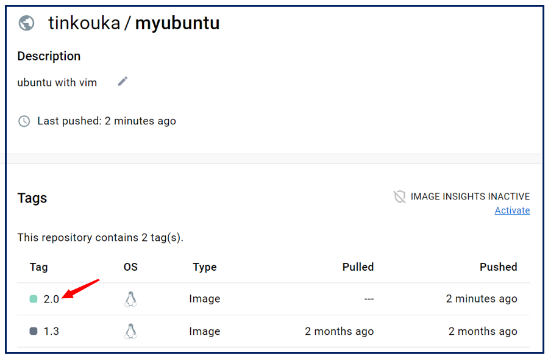The image size is (548, 358).
Task: Click the '---' pulled value for tag 2.0
Action: click(369, 299)
